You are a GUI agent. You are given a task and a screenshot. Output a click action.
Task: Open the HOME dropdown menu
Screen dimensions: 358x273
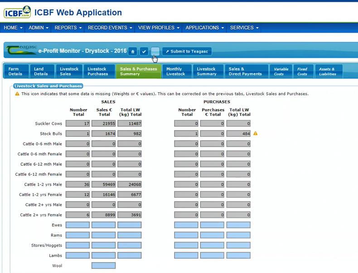(x=13, y=28)
